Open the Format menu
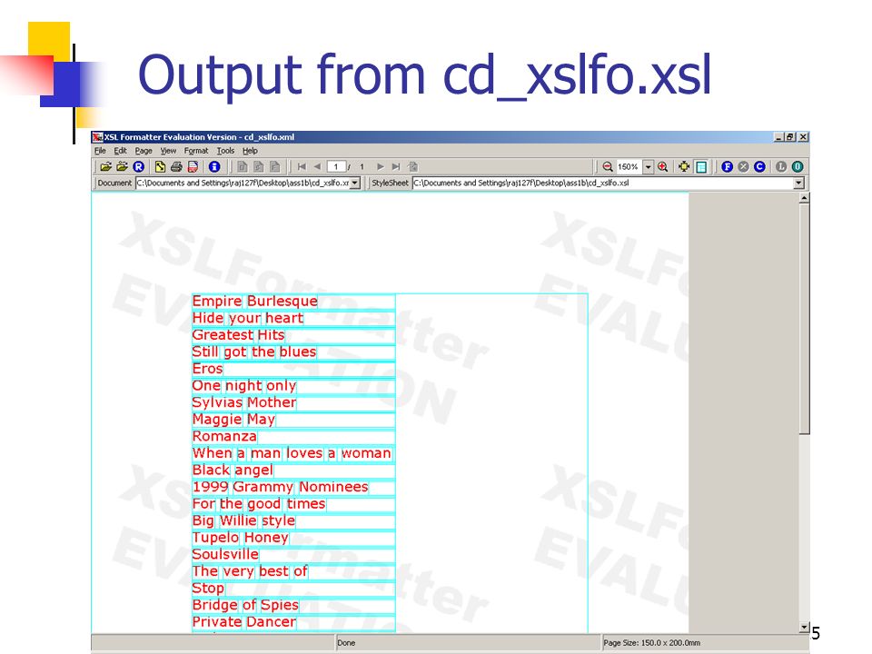The width and height of the screenshot is (872, 654). pos(196,151)
